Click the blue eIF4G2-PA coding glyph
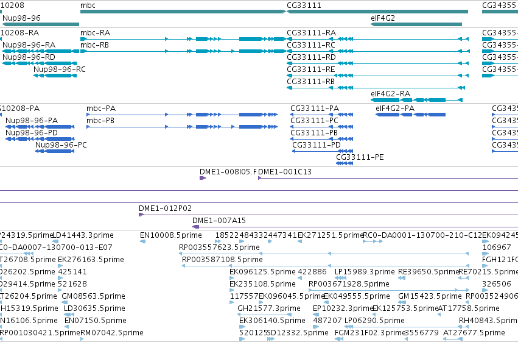 coord(411,115)
